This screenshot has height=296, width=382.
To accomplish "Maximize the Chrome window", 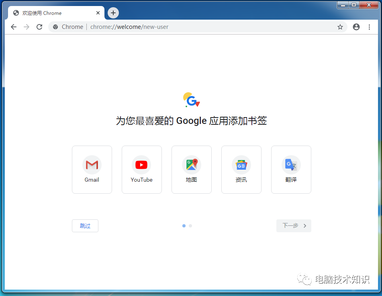I will tap(354, 5).
